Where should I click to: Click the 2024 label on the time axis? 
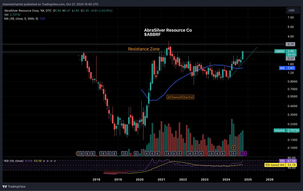coord(226,179)
